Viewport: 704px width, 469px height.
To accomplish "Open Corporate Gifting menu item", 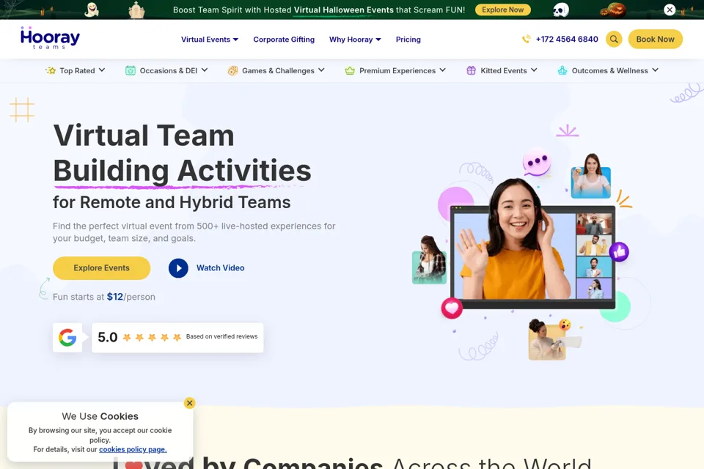I will click(x=284, y=40).
